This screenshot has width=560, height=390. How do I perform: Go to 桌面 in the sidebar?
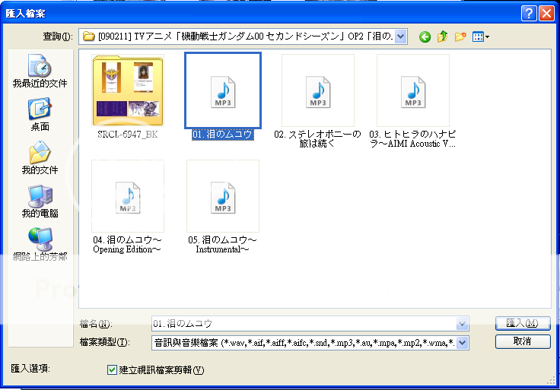pyautogui.click(x=40, y=114)
